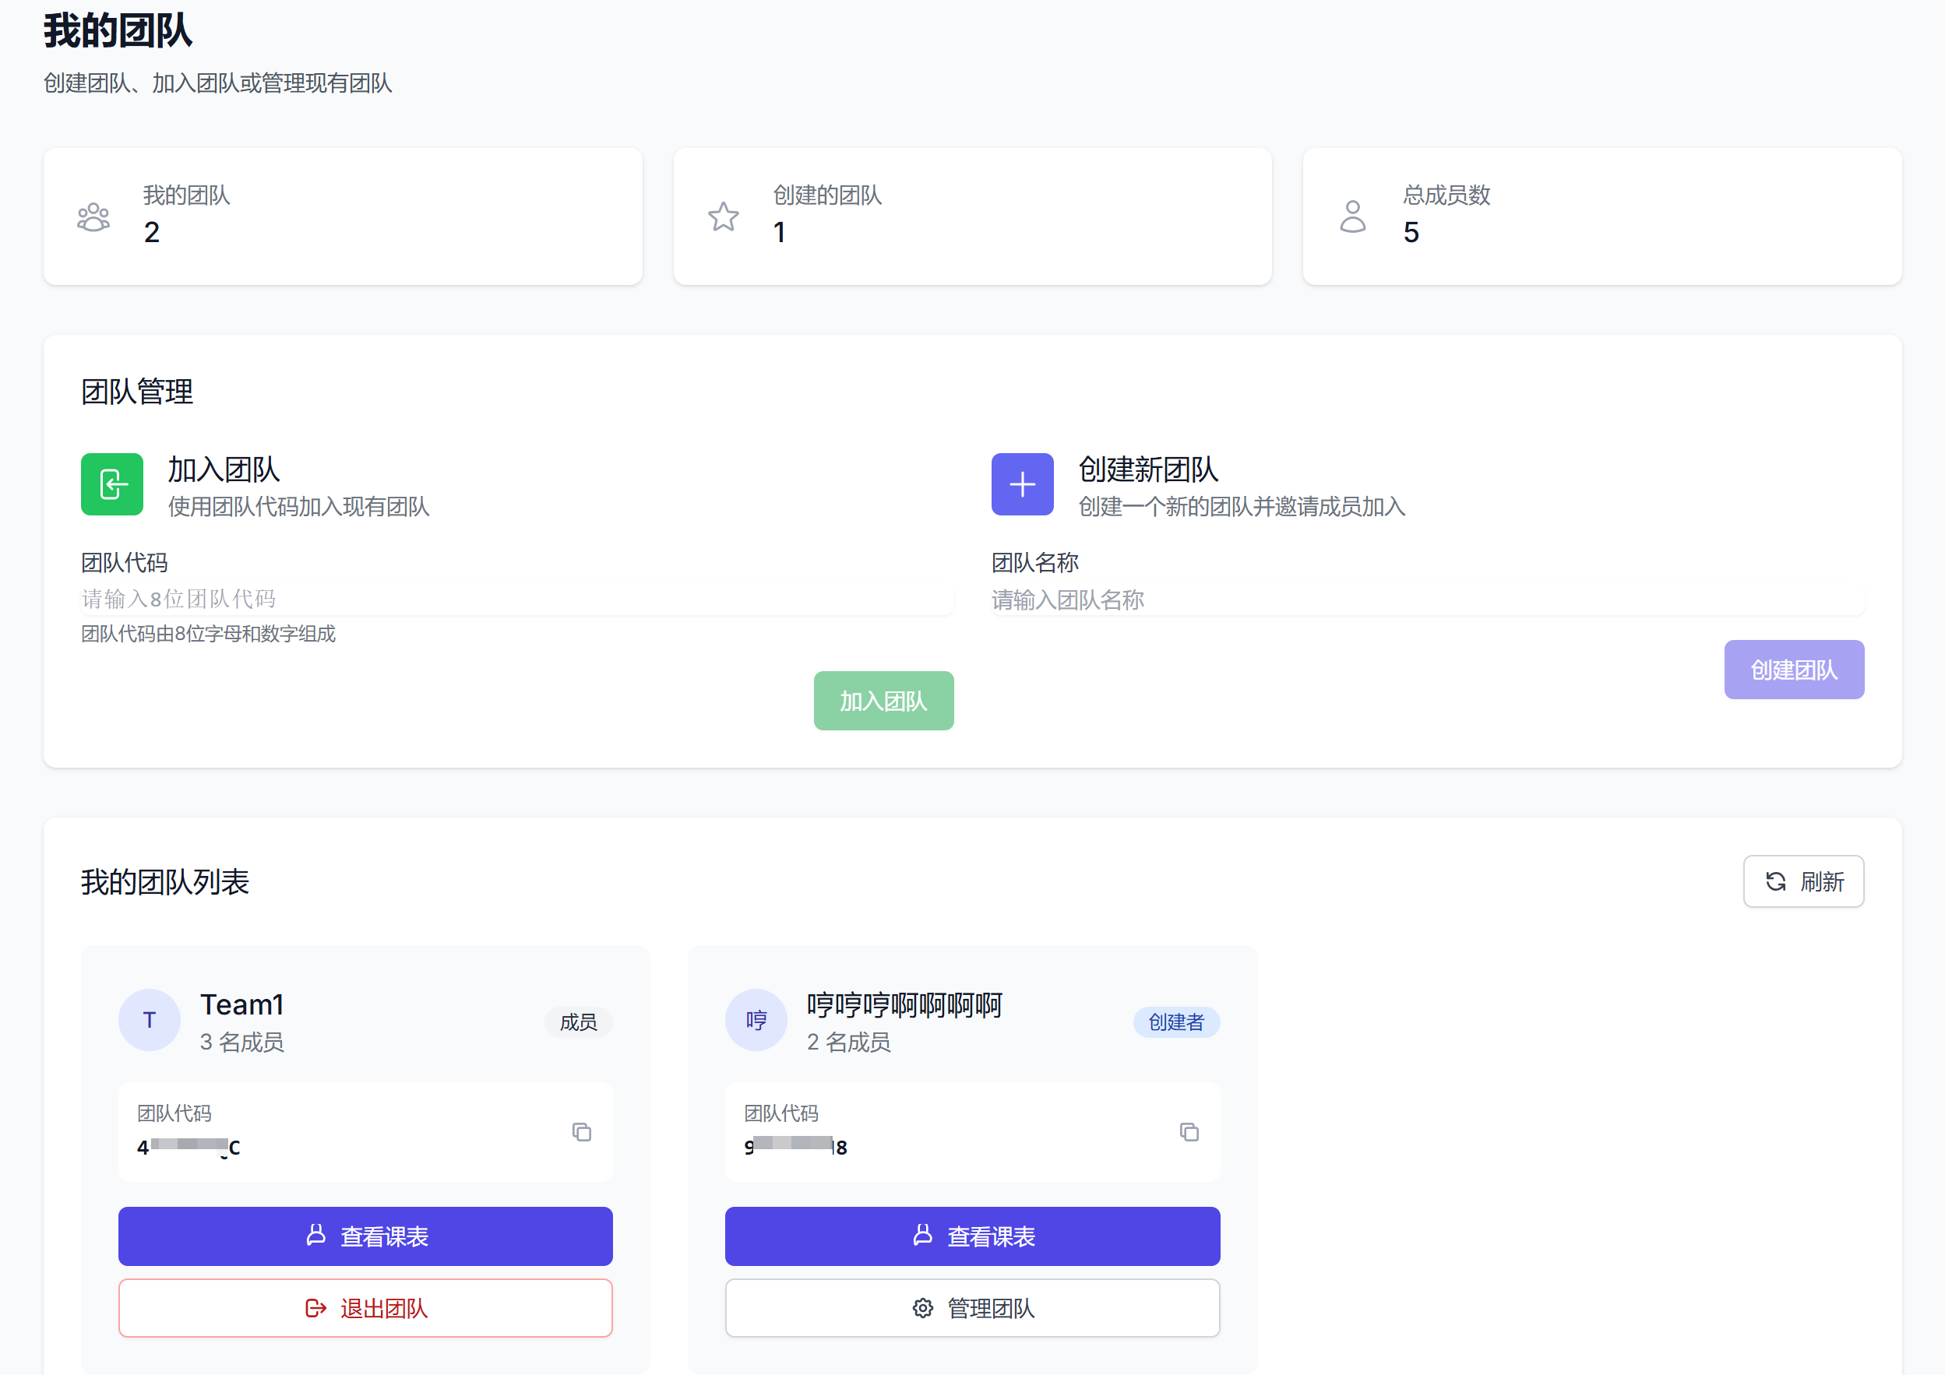This screenshot has width=1945, height=1375.
Task: Click the 哼 avatar circle
Action: [756, 1020]
